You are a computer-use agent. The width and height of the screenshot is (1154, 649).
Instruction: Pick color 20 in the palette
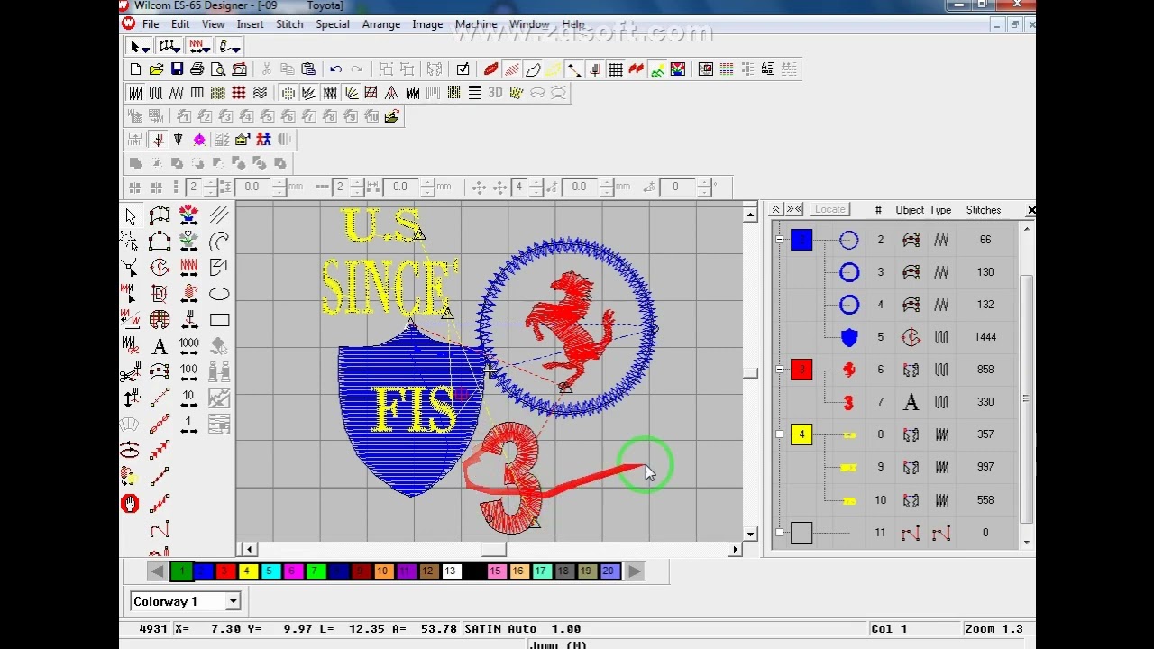point(608,571)
